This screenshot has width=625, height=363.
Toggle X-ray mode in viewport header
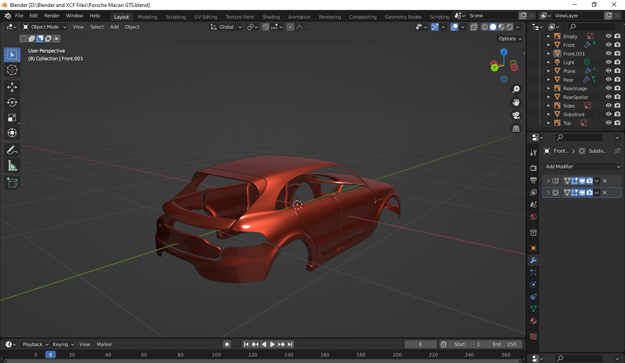(x=474, y=27)
